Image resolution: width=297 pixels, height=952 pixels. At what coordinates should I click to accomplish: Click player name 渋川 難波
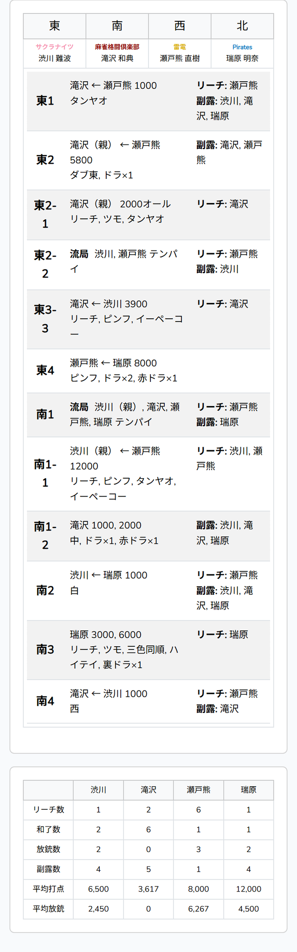pos(55,59)
